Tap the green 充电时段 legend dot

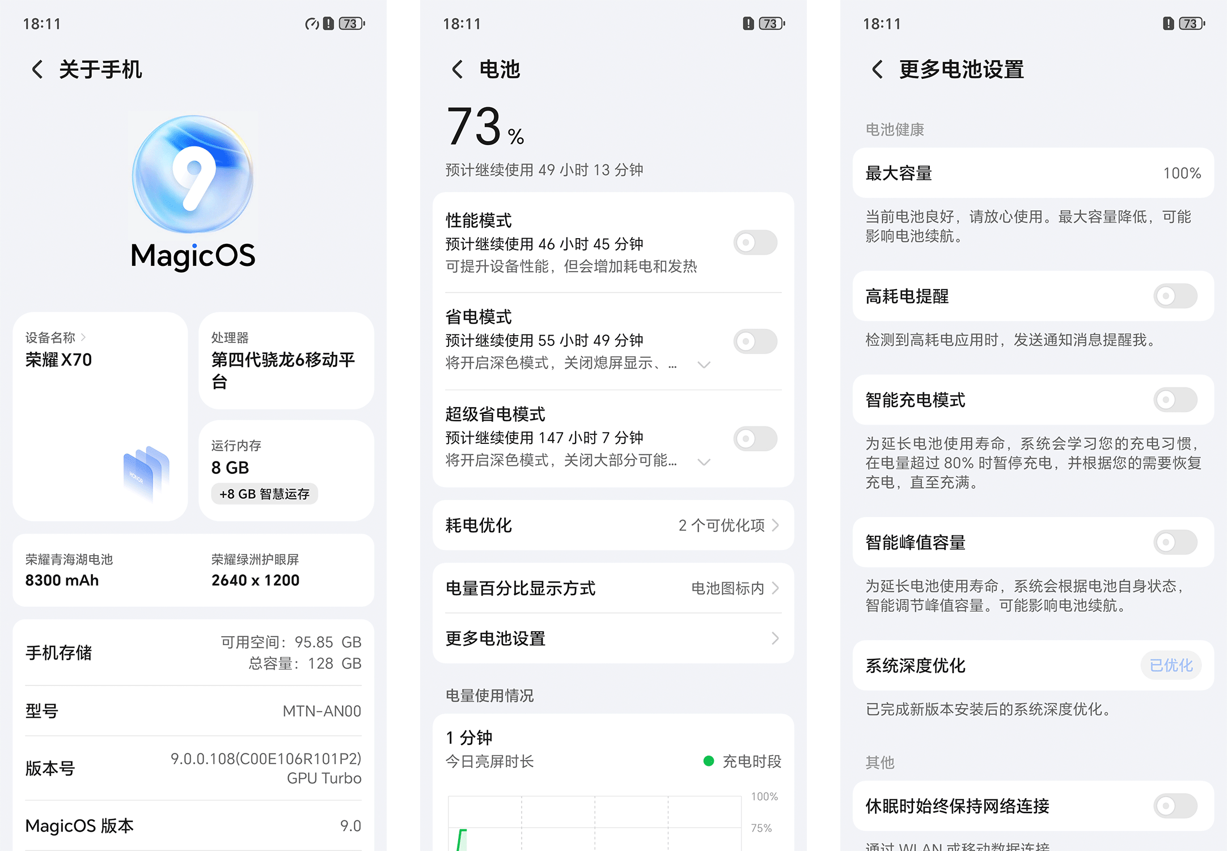708,761
